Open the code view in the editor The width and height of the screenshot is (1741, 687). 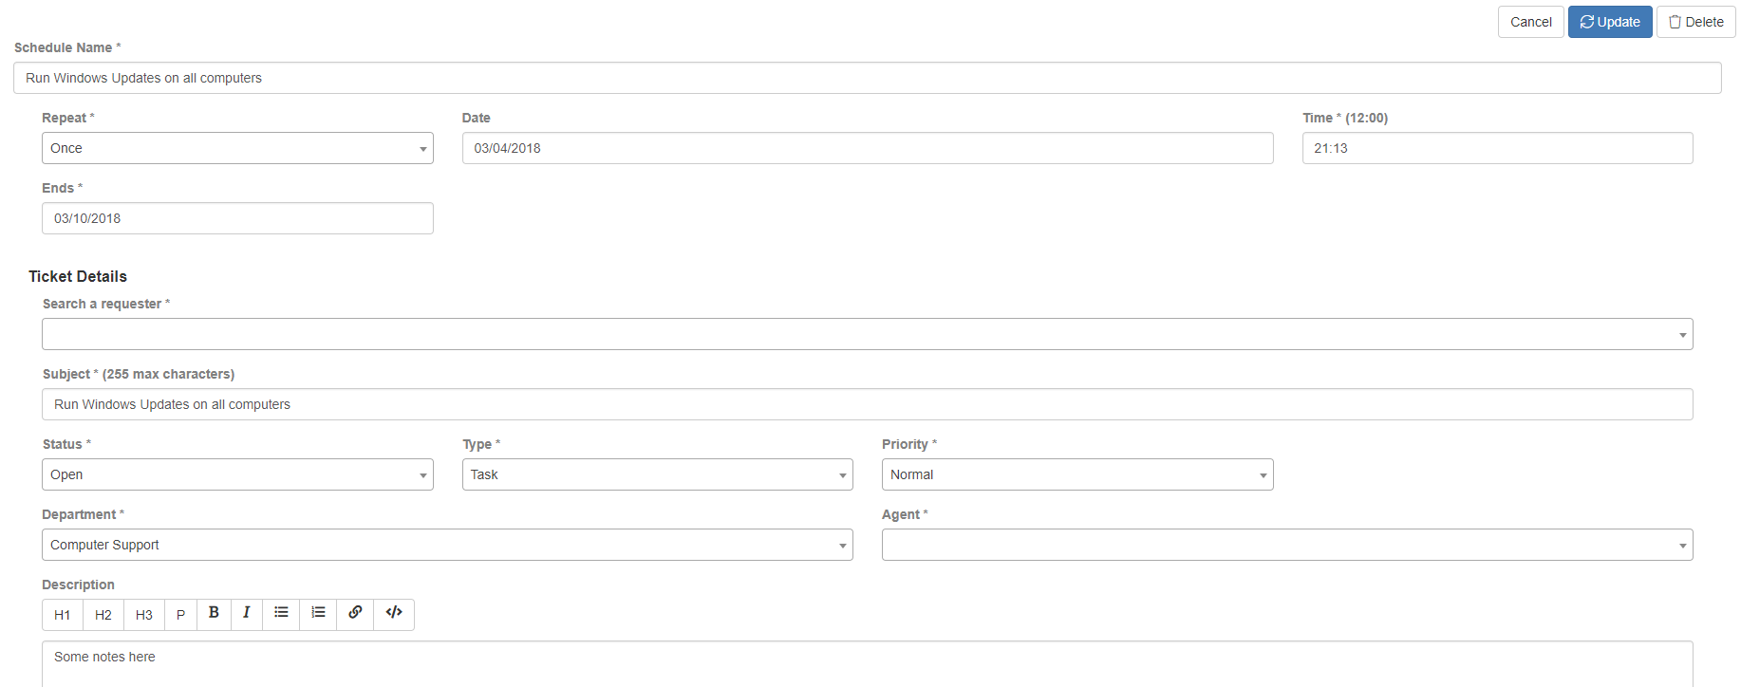394,615
